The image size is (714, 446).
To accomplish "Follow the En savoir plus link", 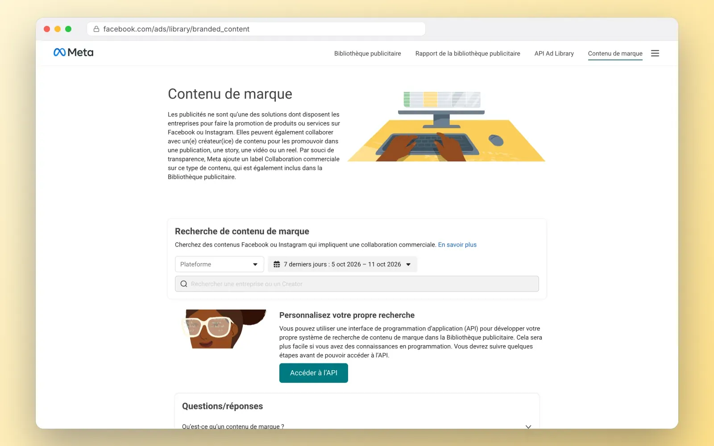I will (x=457, y=245).
